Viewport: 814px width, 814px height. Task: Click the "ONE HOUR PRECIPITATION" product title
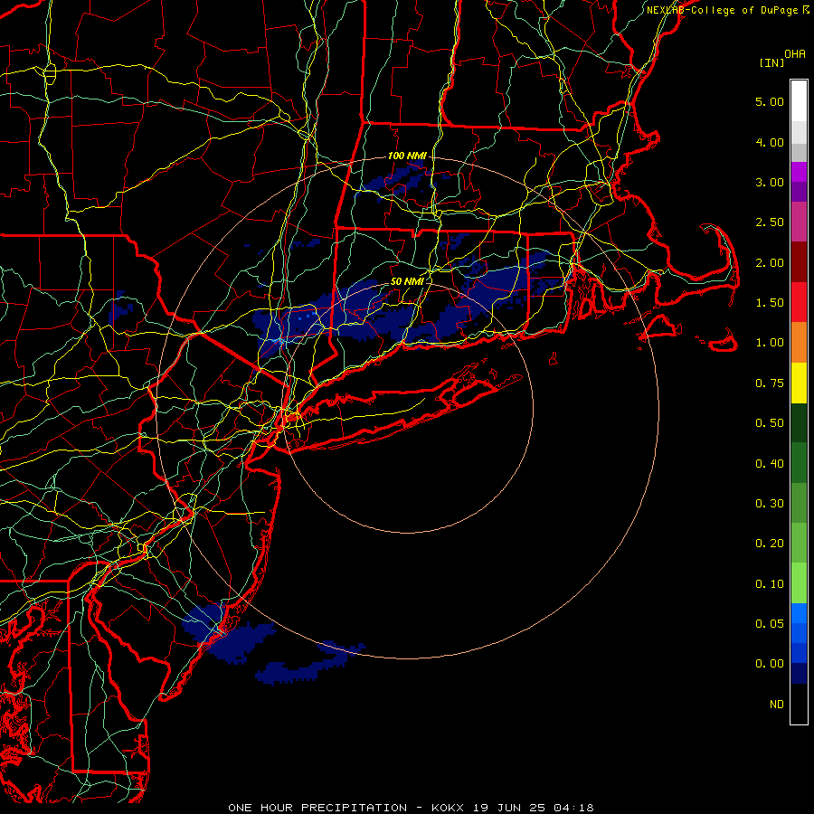[x=317, y=808]
